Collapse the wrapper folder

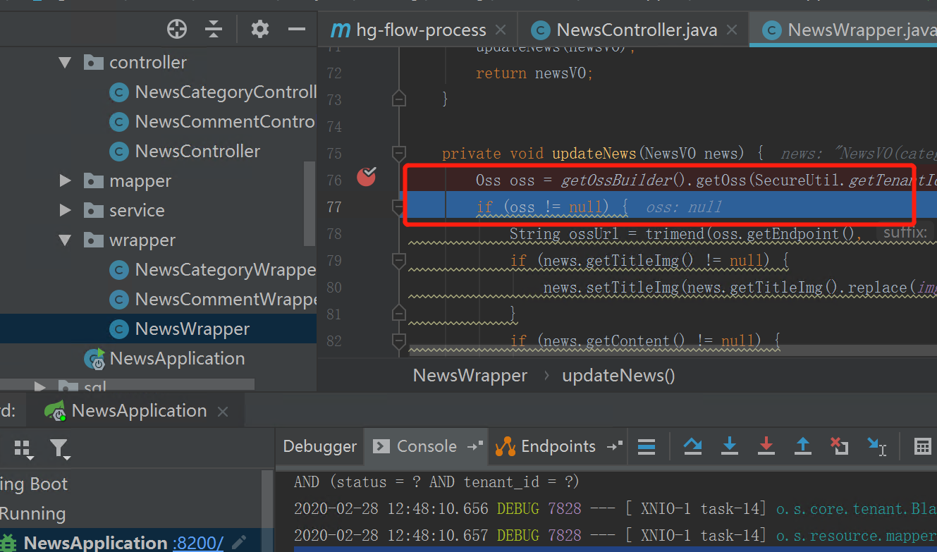65,240
